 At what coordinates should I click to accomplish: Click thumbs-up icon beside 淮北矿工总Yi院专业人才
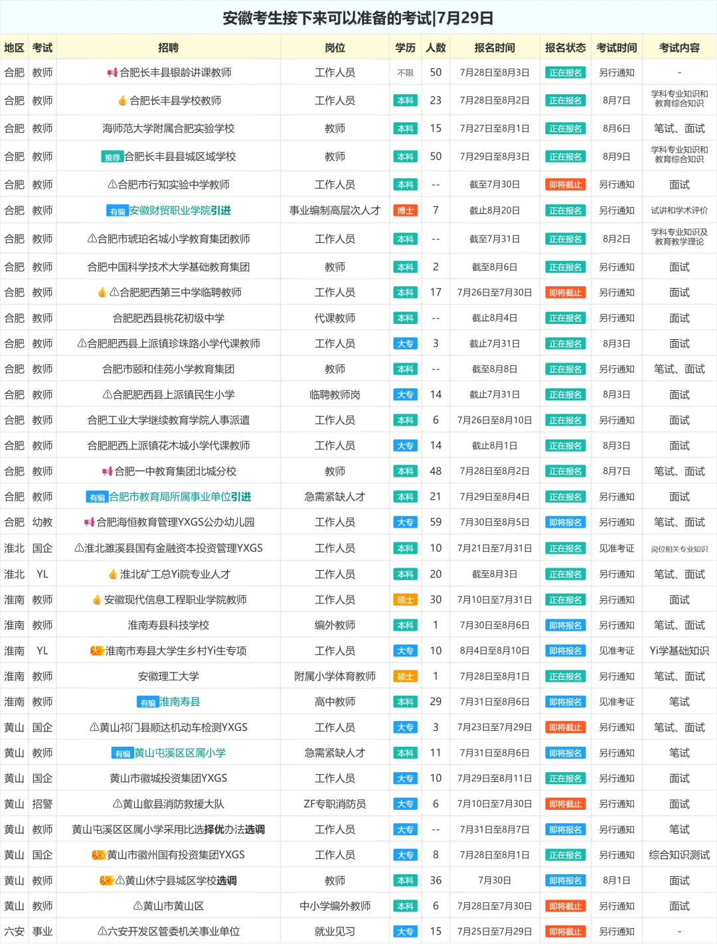tap(113, 574)
